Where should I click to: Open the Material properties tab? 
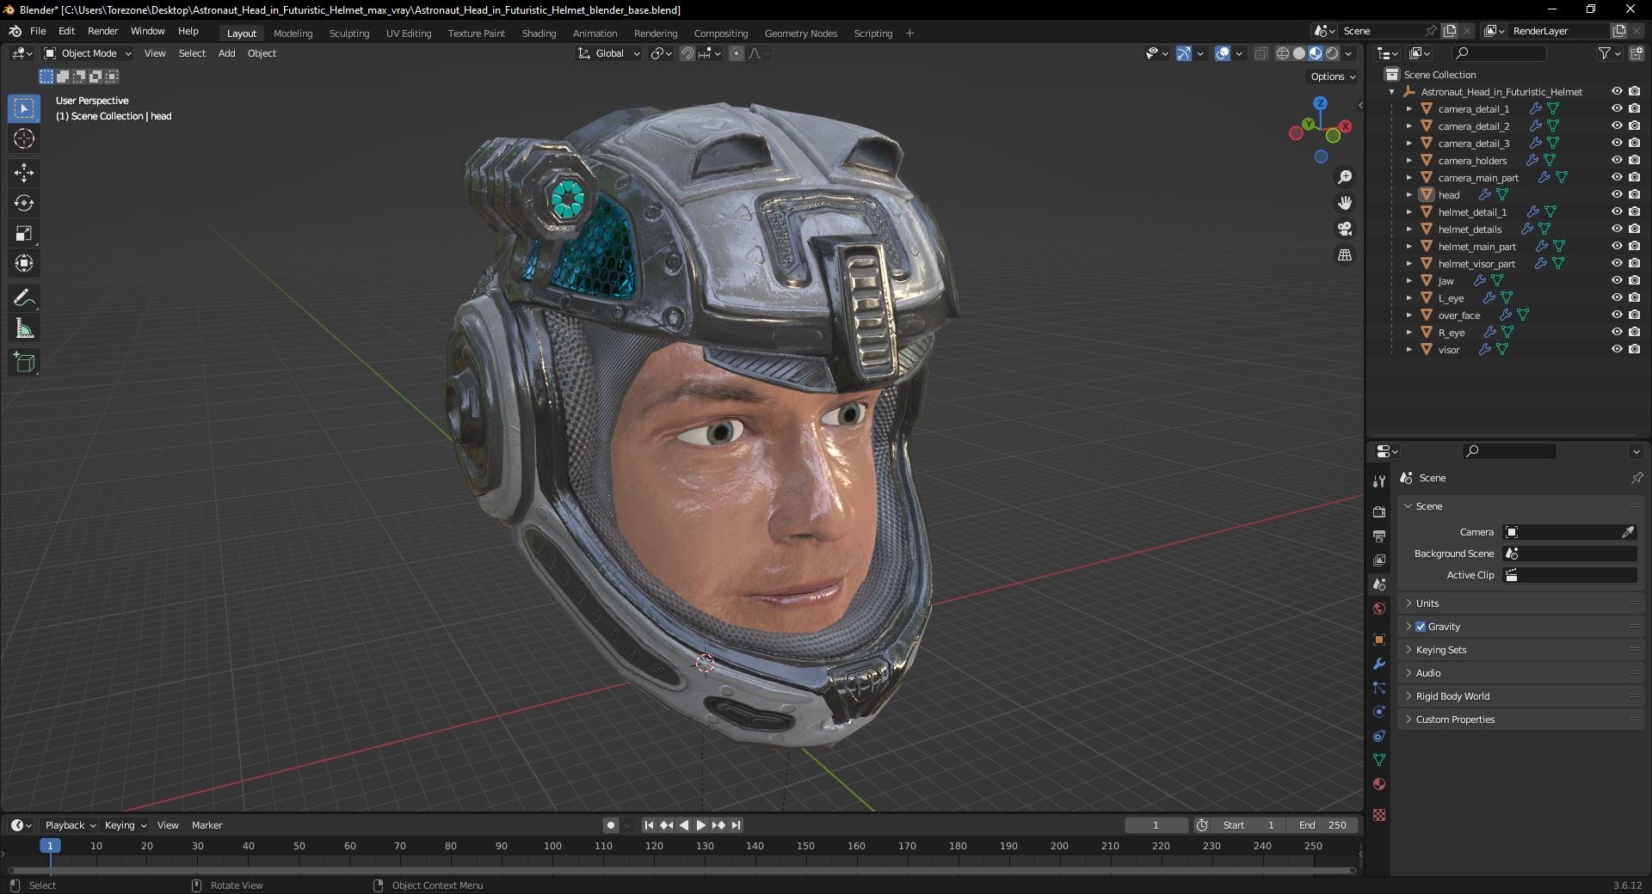1379,784
